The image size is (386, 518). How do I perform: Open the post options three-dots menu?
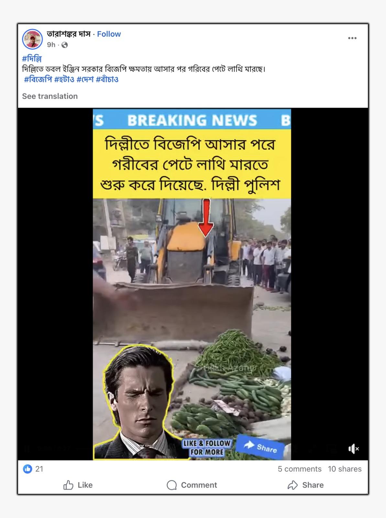coord(352,38)
